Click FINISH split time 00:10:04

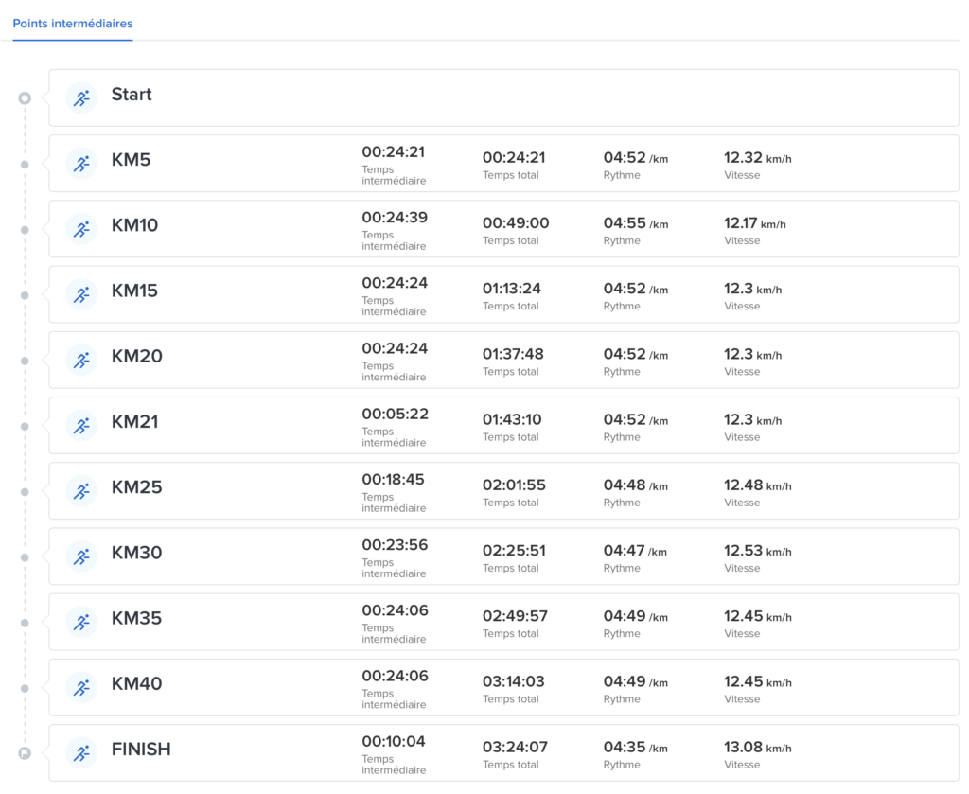click(x=394, y=742)
